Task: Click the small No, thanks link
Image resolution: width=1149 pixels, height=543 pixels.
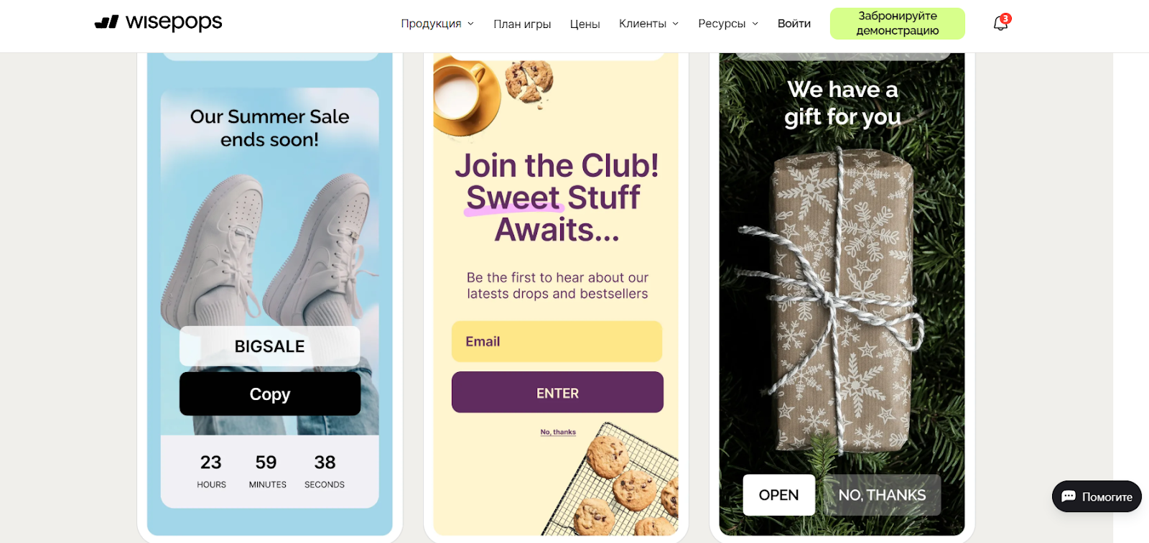Action: [558, 432]
